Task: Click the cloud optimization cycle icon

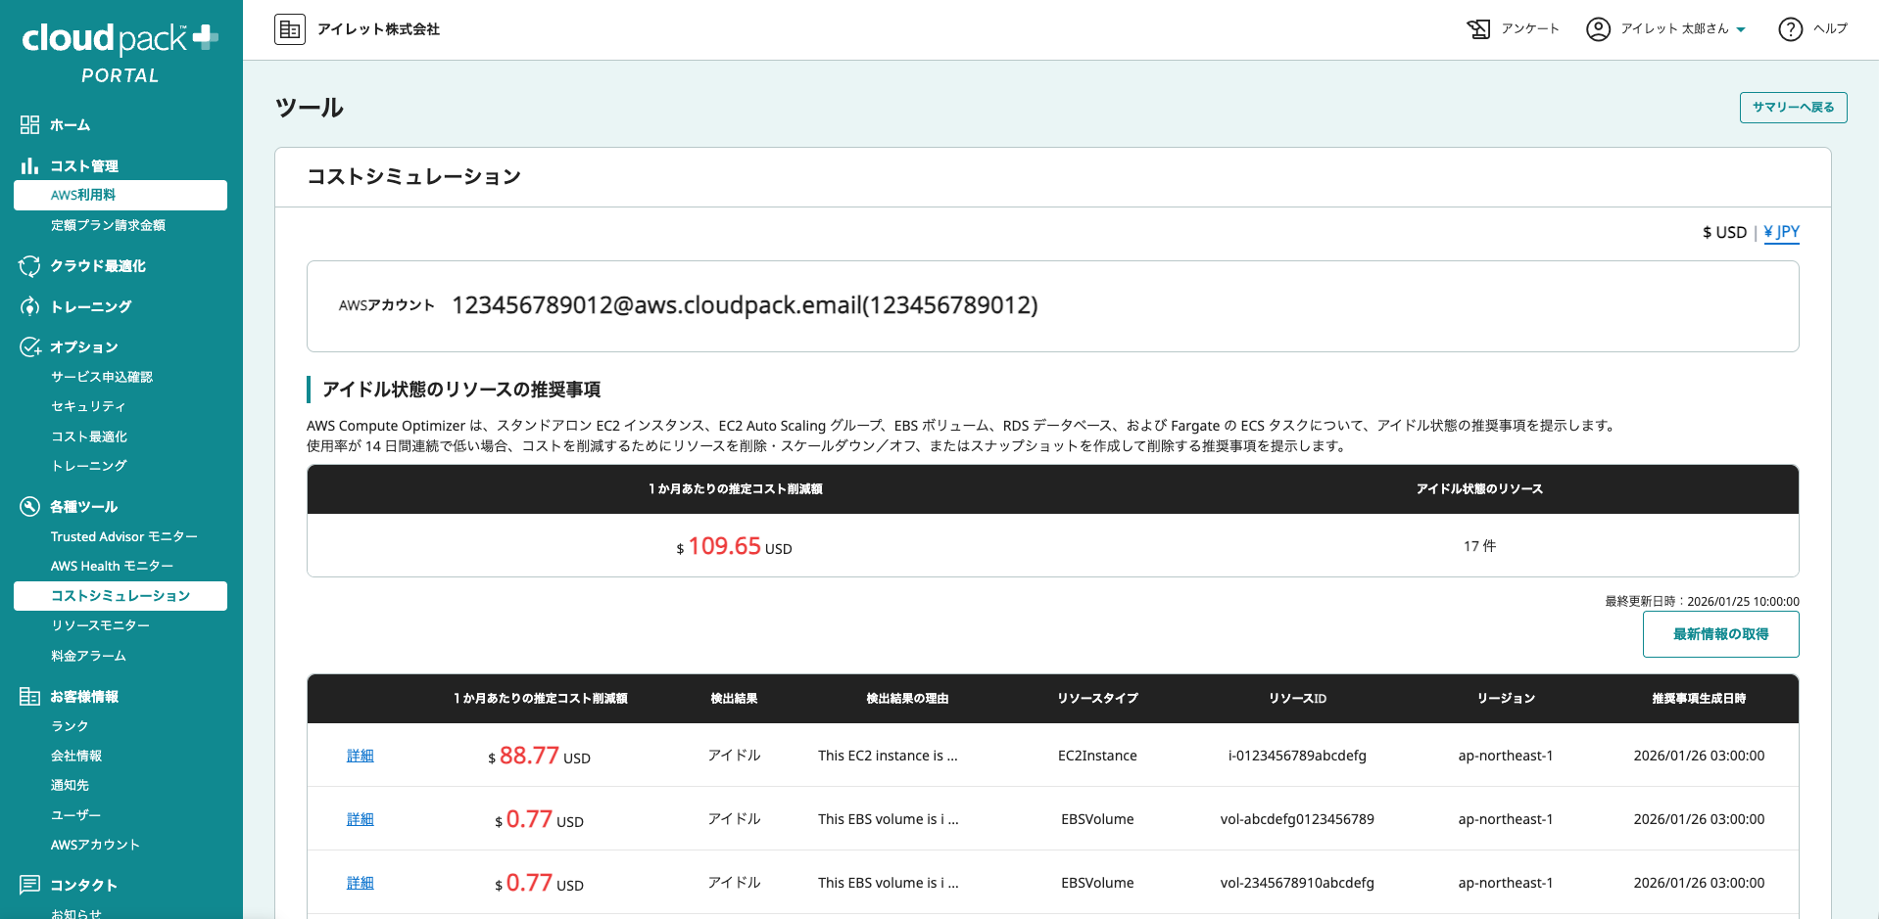Action: pyautogui.click(x=29, y=266)
